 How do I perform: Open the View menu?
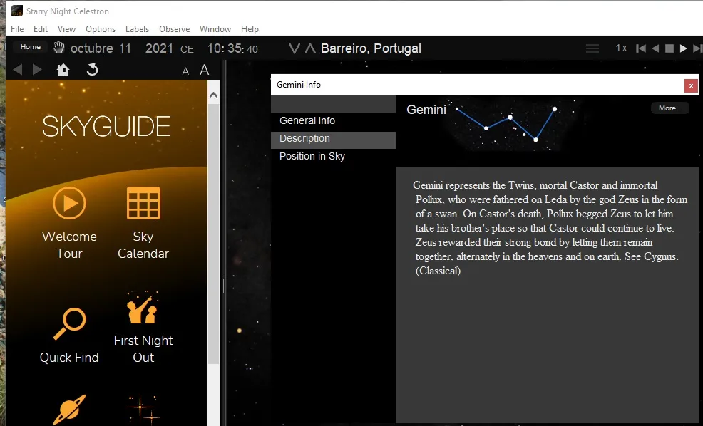[x=66, y=29]
